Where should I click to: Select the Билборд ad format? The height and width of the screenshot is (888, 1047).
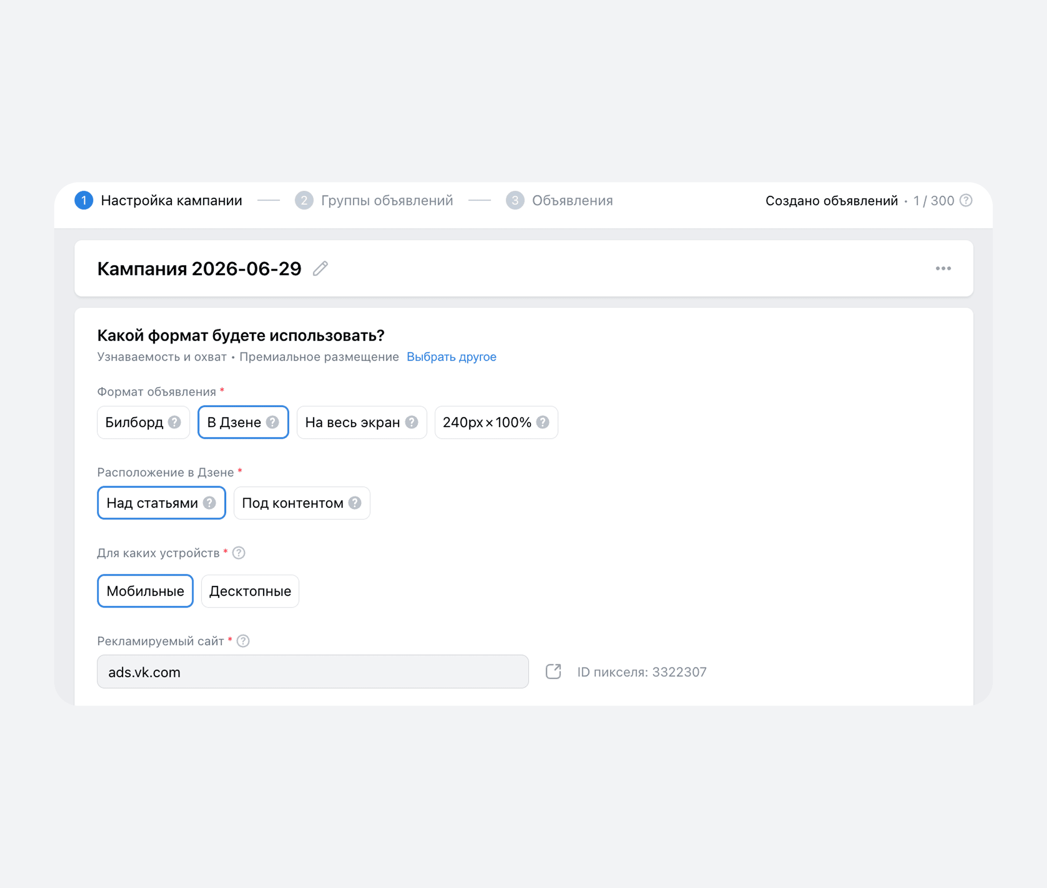[x=143, y=422]
